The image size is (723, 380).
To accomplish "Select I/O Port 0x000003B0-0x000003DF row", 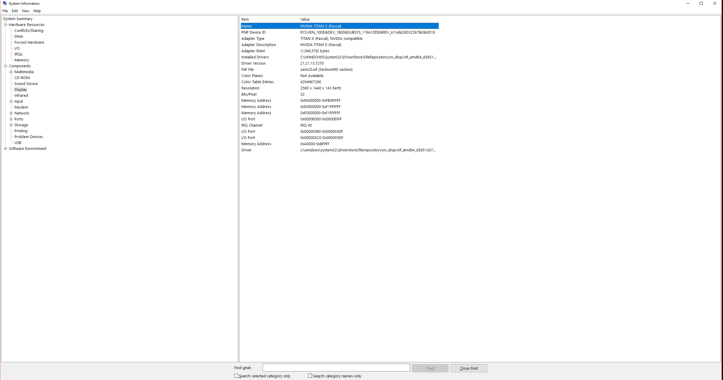I will tap(340, 132).
